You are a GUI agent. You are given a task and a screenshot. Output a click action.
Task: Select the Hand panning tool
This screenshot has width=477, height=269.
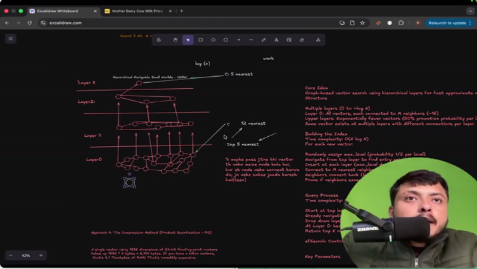click(175, 40)
